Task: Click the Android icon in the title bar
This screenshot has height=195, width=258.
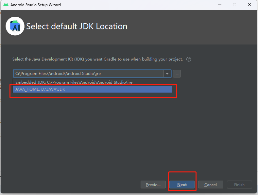Action: (6, 5)
